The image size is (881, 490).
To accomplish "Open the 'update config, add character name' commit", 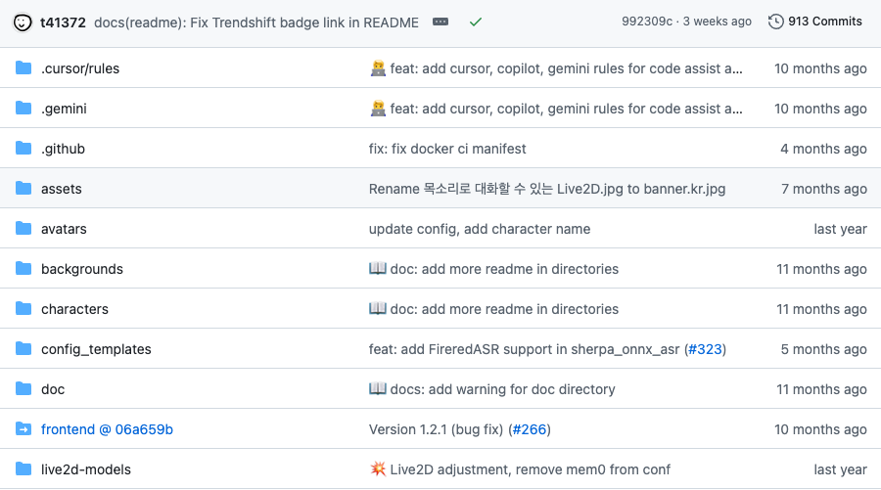I will pos(480,229).
